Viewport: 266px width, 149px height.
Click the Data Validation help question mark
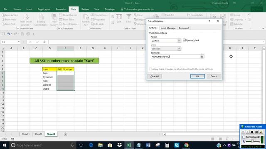click(209, 21)
